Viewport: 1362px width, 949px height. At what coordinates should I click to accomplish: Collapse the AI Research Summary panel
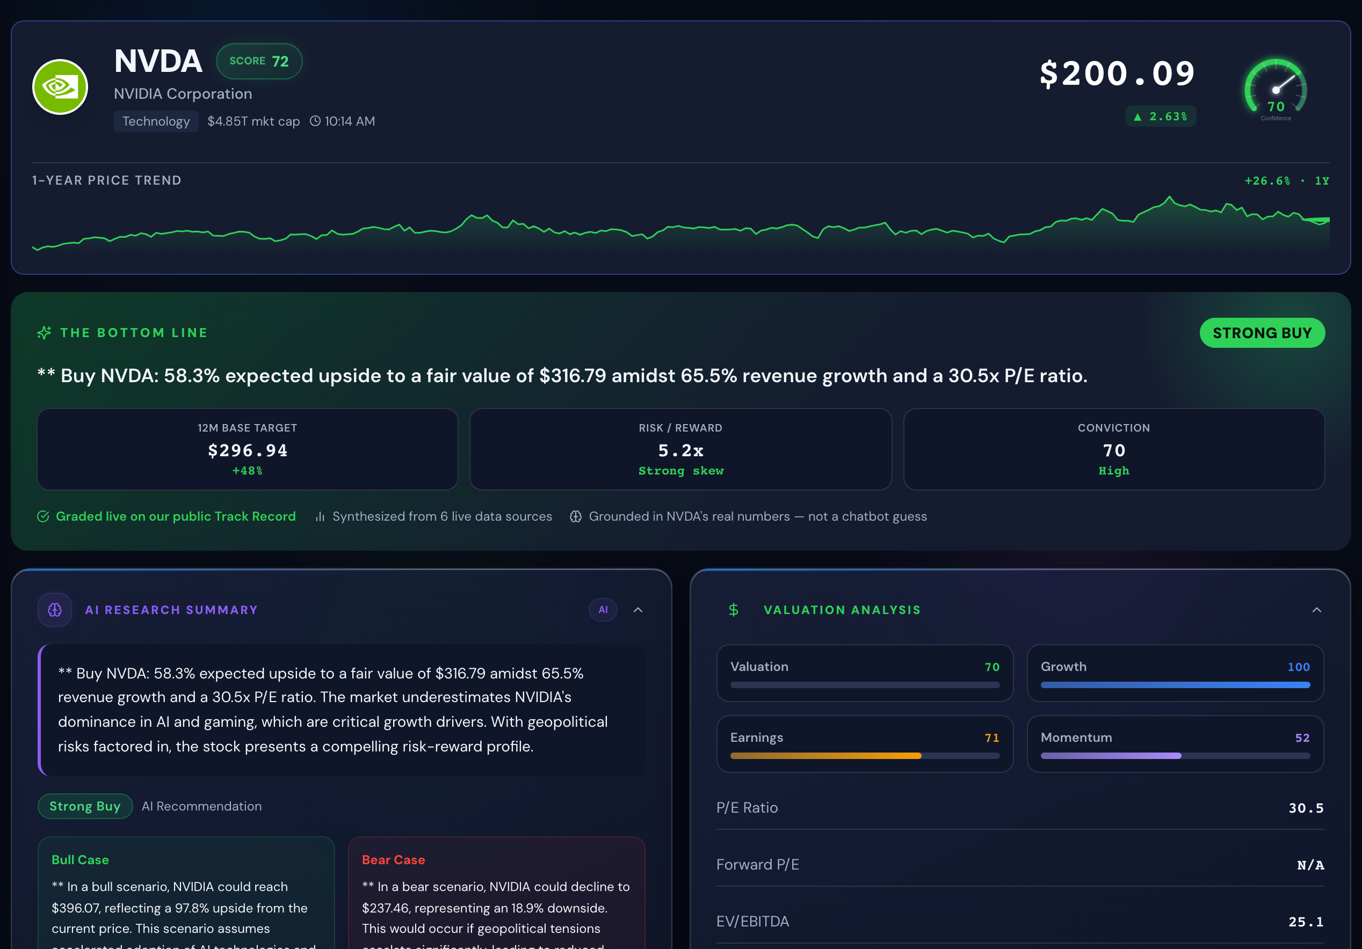coord(637,610)
